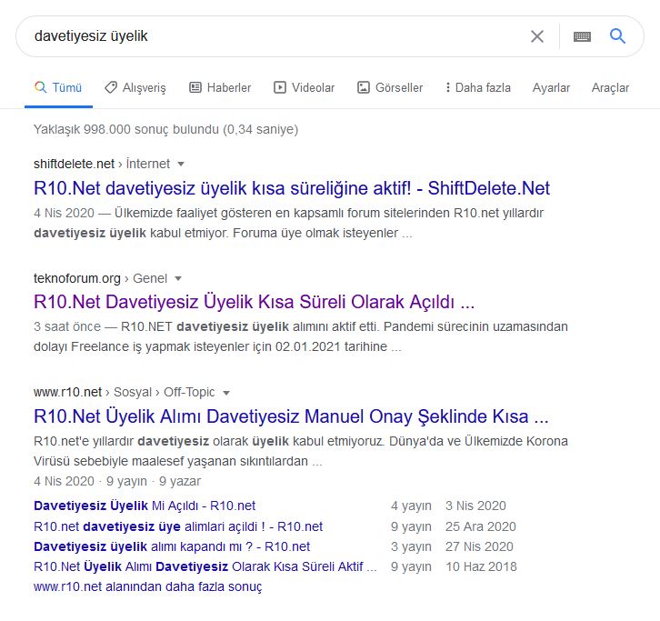660x621 pixels.
Task: Expand the teknoforum.org result dropdown arrow
Action: click(178, 278)
